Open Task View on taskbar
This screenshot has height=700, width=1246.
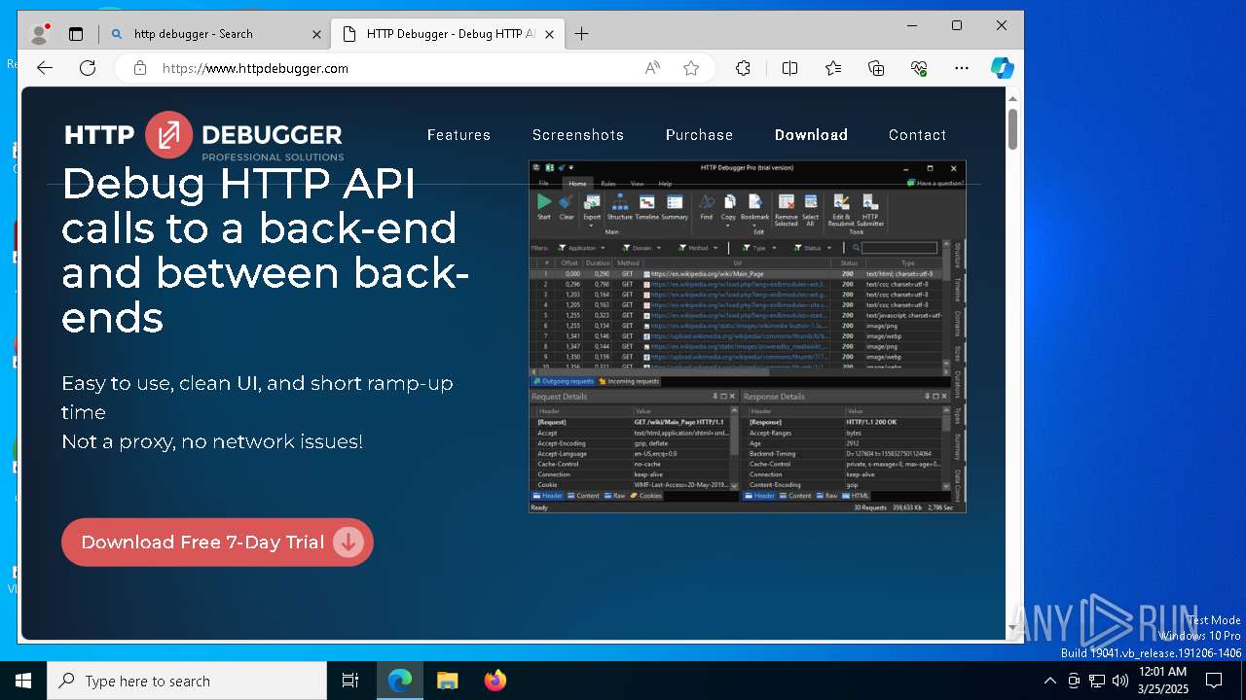click(350, 681)
